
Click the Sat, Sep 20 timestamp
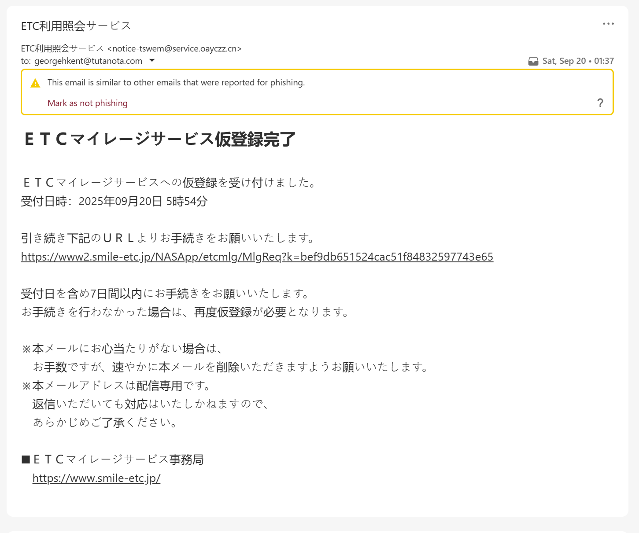pos(578,61)
